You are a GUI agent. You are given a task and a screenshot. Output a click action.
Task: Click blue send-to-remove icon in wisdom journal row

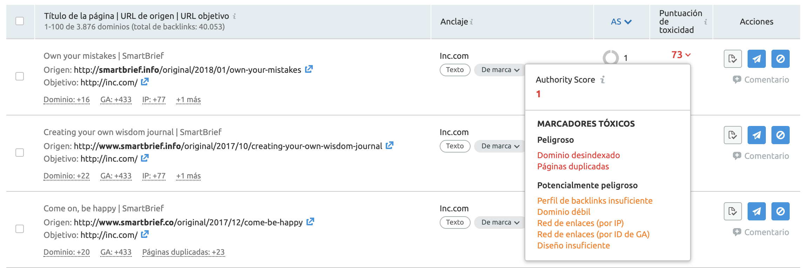(x=757, y=135)
